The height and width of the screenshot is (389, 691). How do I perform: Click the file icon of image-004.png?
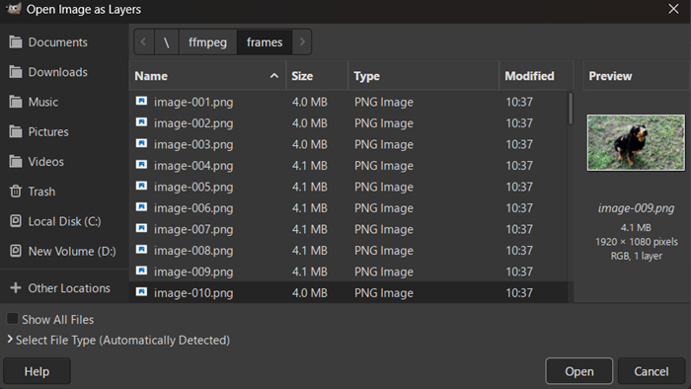141,164
